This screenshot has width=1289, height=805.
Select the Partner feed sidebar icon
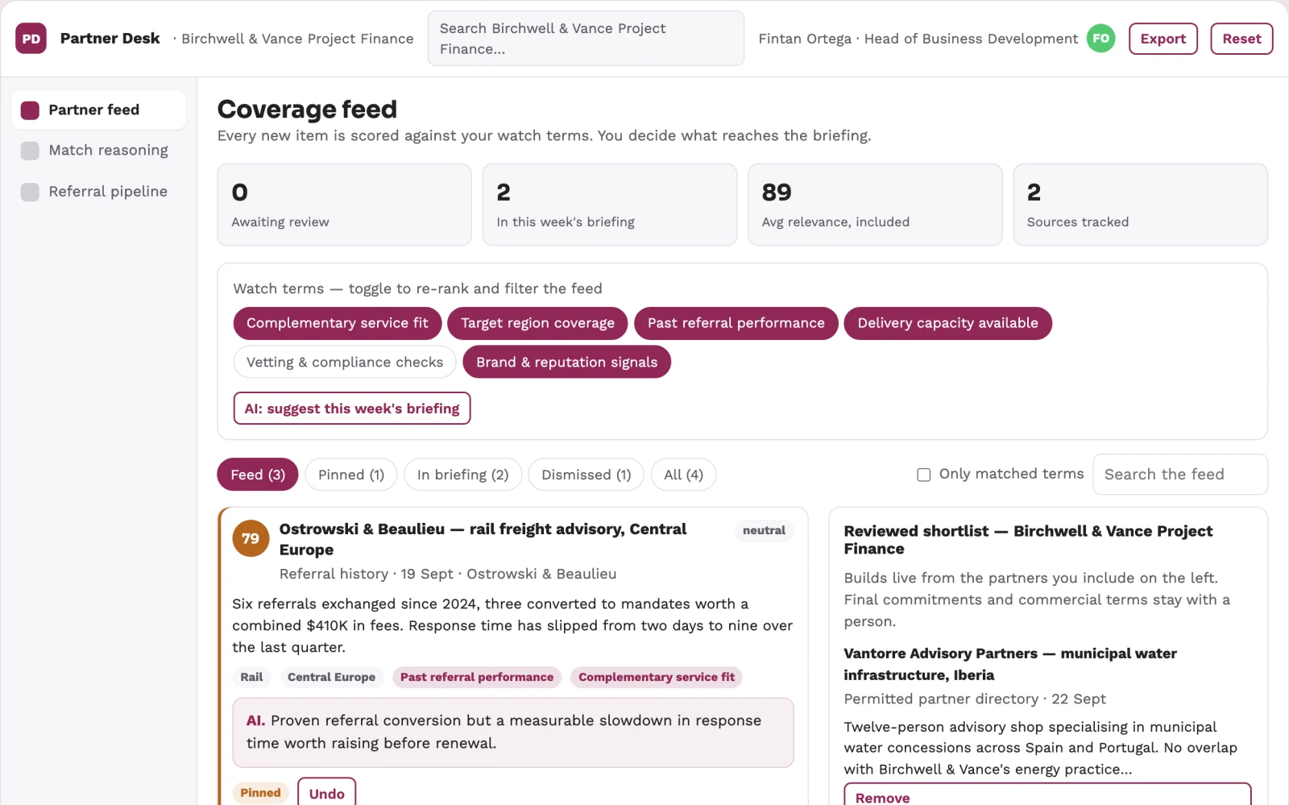pyautogui.click(x=30, y=110)
